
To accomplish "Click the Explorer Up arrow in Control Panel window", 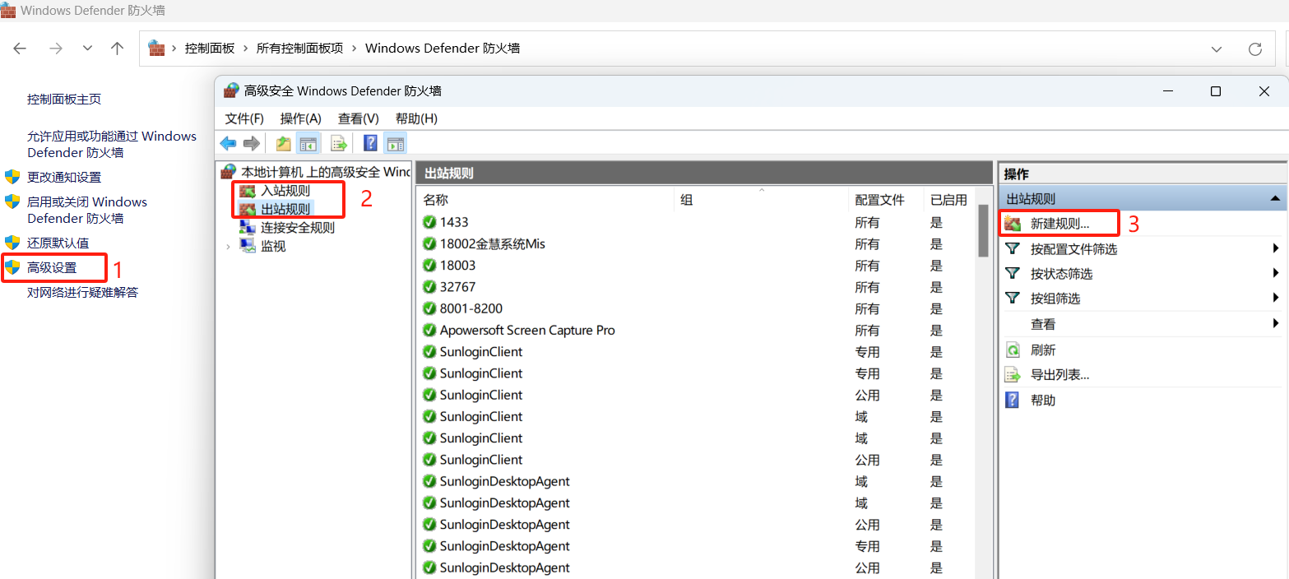I will pos(117,49).
